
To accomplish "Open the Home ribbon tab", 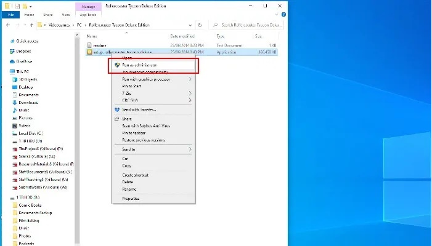I will click(29, 15).
